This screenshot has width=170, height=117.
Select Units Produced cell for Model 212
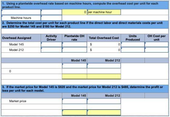[x=133, y=50]
